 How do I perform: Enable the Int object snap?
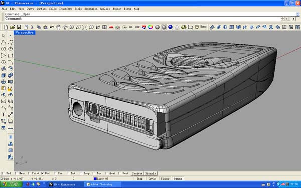[x=68, y=173]
